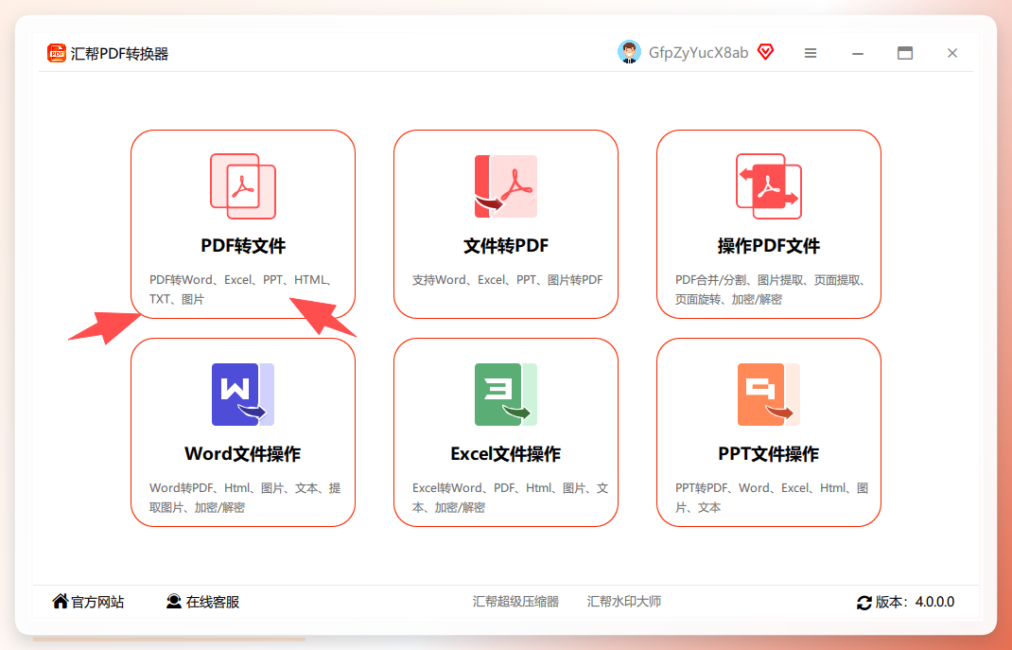Click the refresh icon beside 版本

tap(864, 603)
